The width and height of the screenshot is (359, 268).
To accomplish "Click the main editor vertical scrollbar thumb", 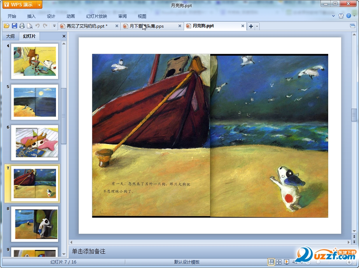I will tap(354, 115).
